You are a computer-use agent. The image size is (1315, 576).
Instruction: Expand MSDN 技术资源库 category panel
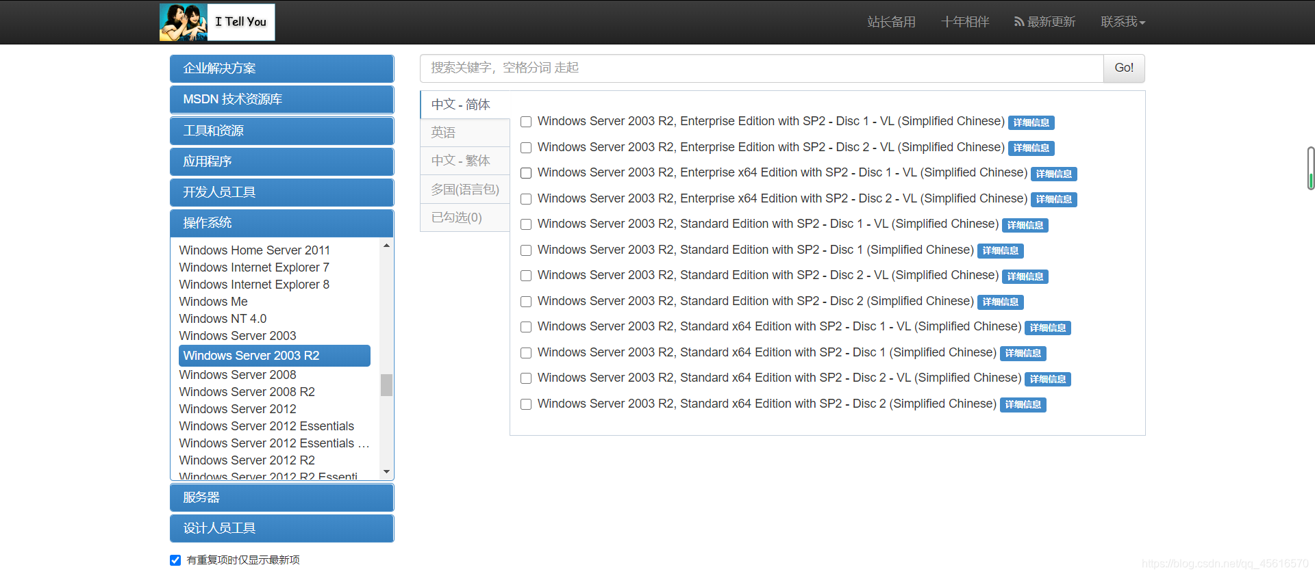(281, 99)
